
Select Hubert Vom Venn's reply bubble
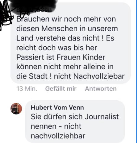(75, 121)
